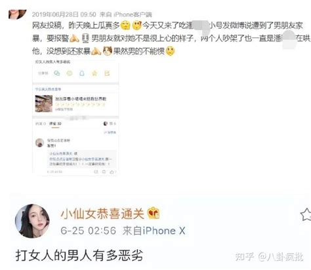
Task: Click the heart badge beside 小仙女恭喜通关
Action: click(154, 213)
